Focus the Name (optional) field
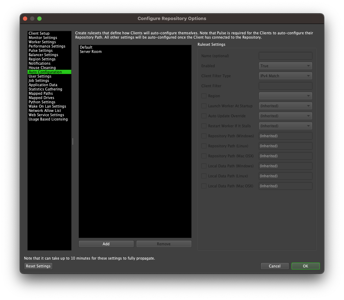The image size is (344, 300). click(x=286, y=56)
